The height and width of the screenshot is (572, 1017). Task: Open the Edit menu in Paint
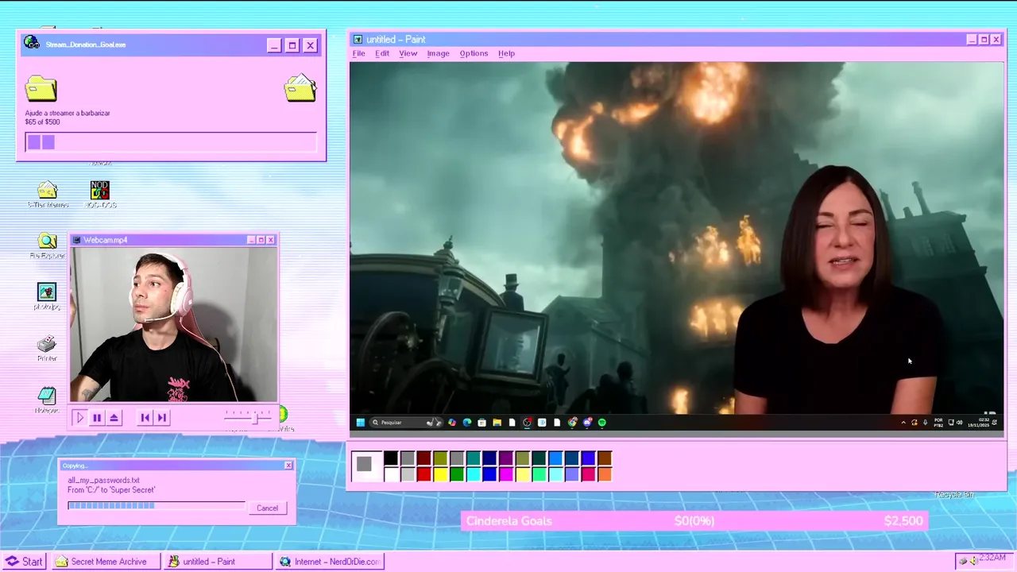point(382,53)
